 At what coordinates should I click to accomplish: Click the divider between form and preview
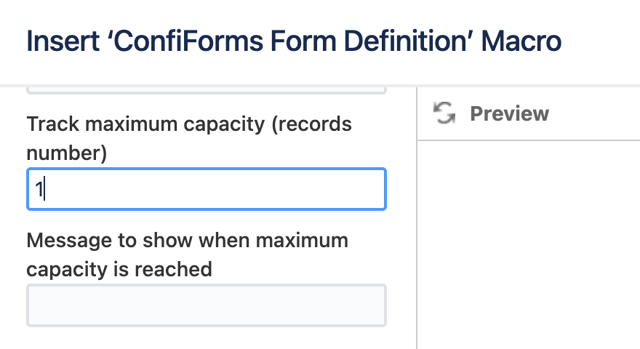[x=417, y=218]
